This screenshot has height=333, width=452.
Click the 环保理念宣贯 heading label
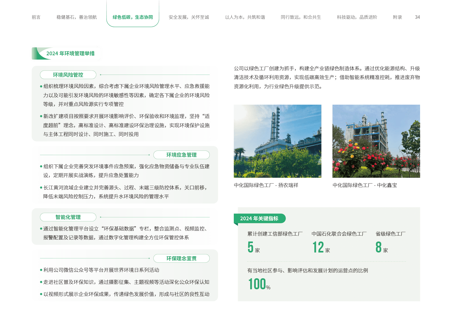coord(181,258)
